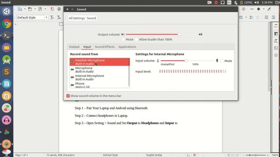Click the Writer line spacing icon
This screenshot has width=280, height=157.
click(x=241, y=17)
